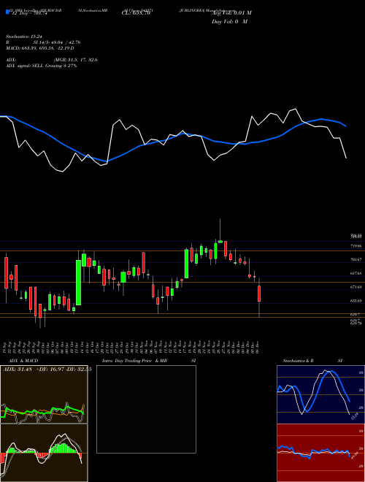Click the 671.69 price level label
This screenshot has height=482, width=365.
point(356,287)
